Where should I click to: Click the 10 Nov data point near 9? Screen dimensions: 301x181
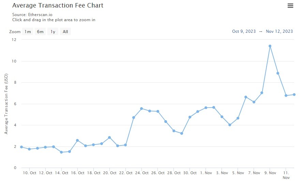click(278, 73)
